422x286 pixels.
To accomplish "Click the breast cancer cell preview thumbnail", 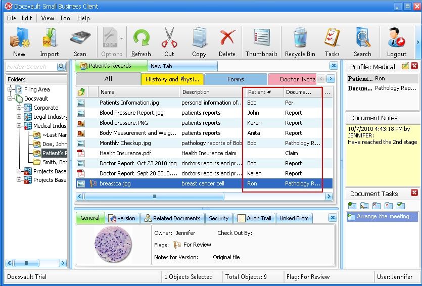I will click(x=113, y=244).
